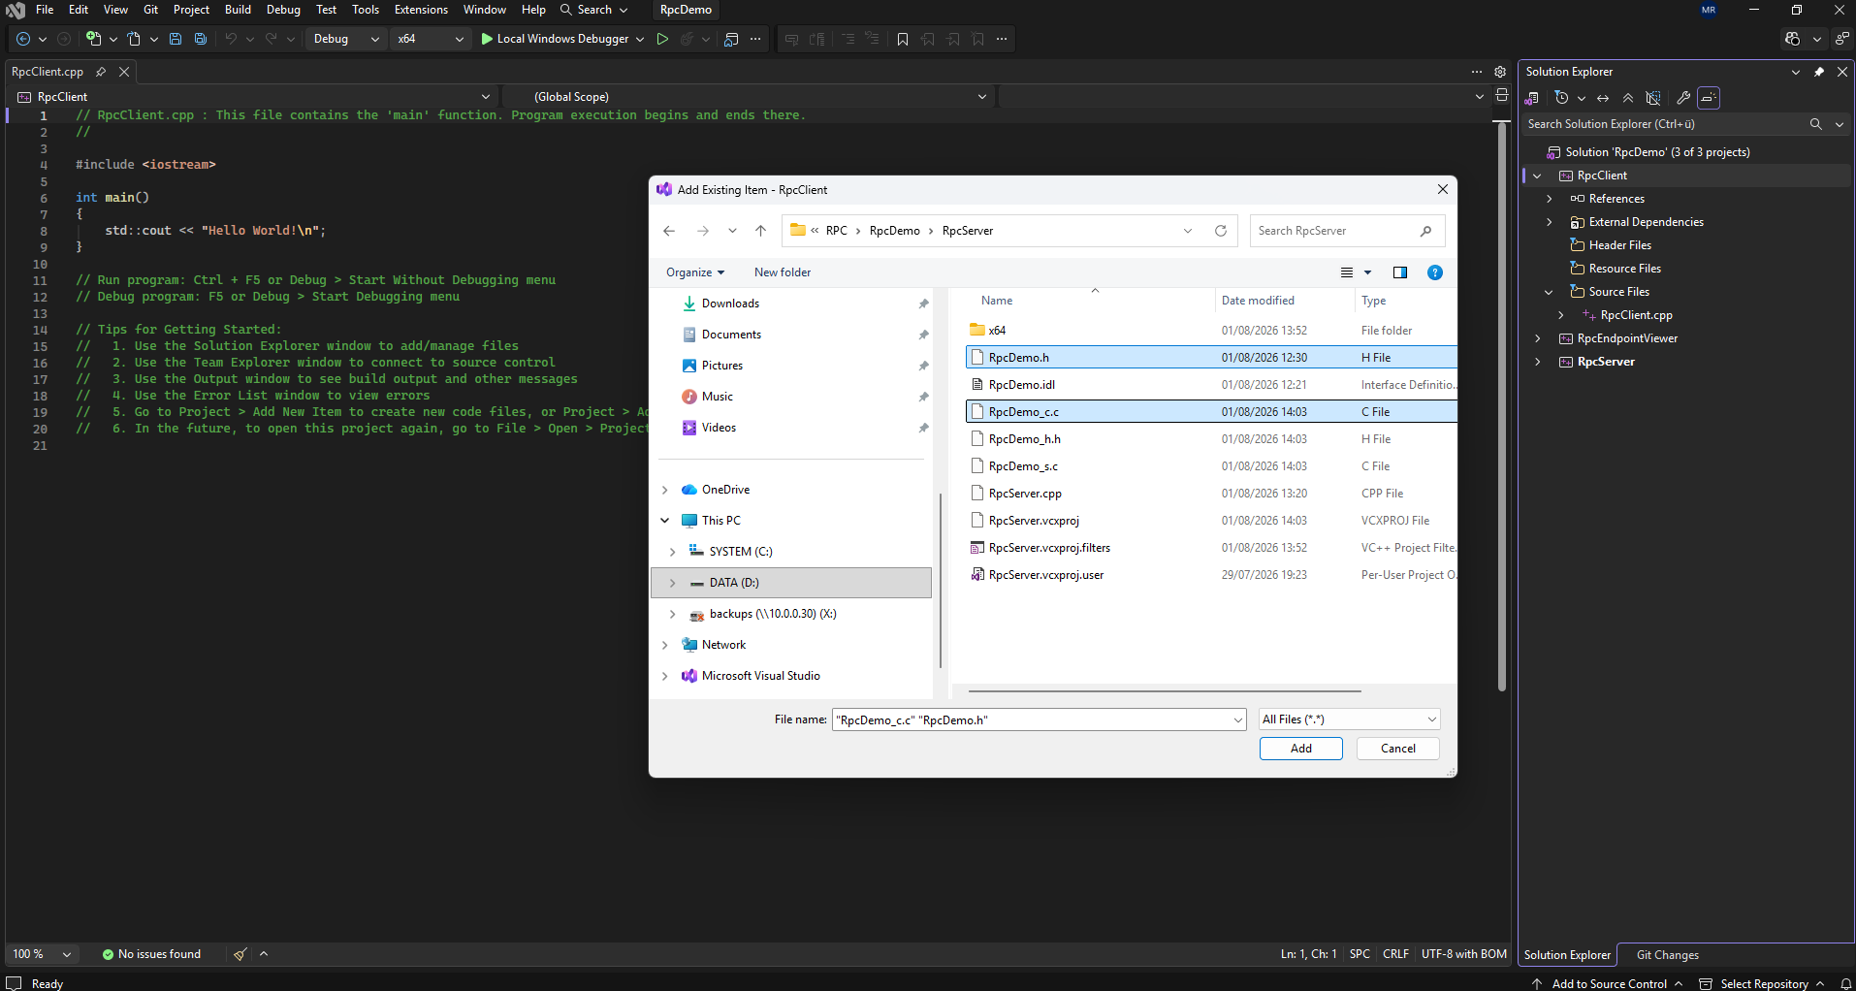This screenshot has height=991, width=1856.
Task: Expand the DATA (D:) drive node
Action: [x=672, y=583]
